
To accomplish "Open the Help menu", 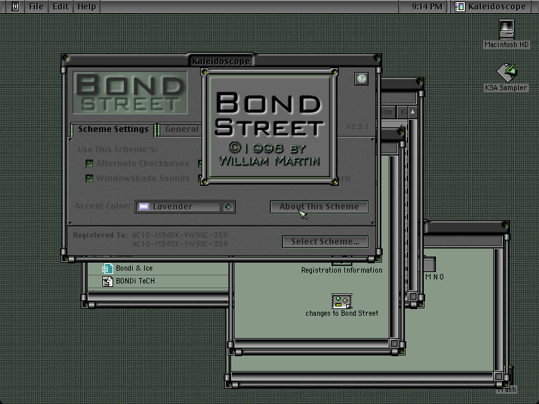I will (x=87, y=7).
